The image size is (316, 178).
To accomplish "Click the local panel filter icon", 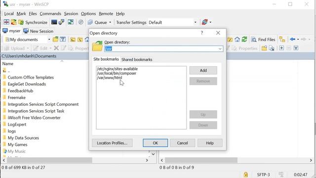I will 63,40.
